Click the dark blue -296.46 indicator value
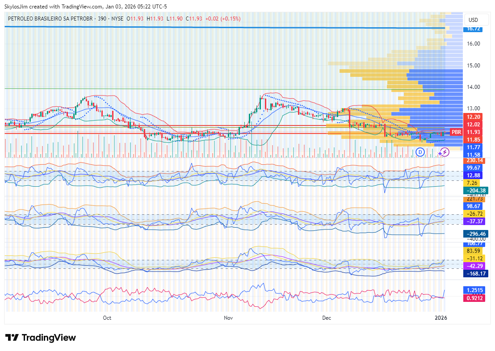The image size is (495, 351). coord(476,234)
